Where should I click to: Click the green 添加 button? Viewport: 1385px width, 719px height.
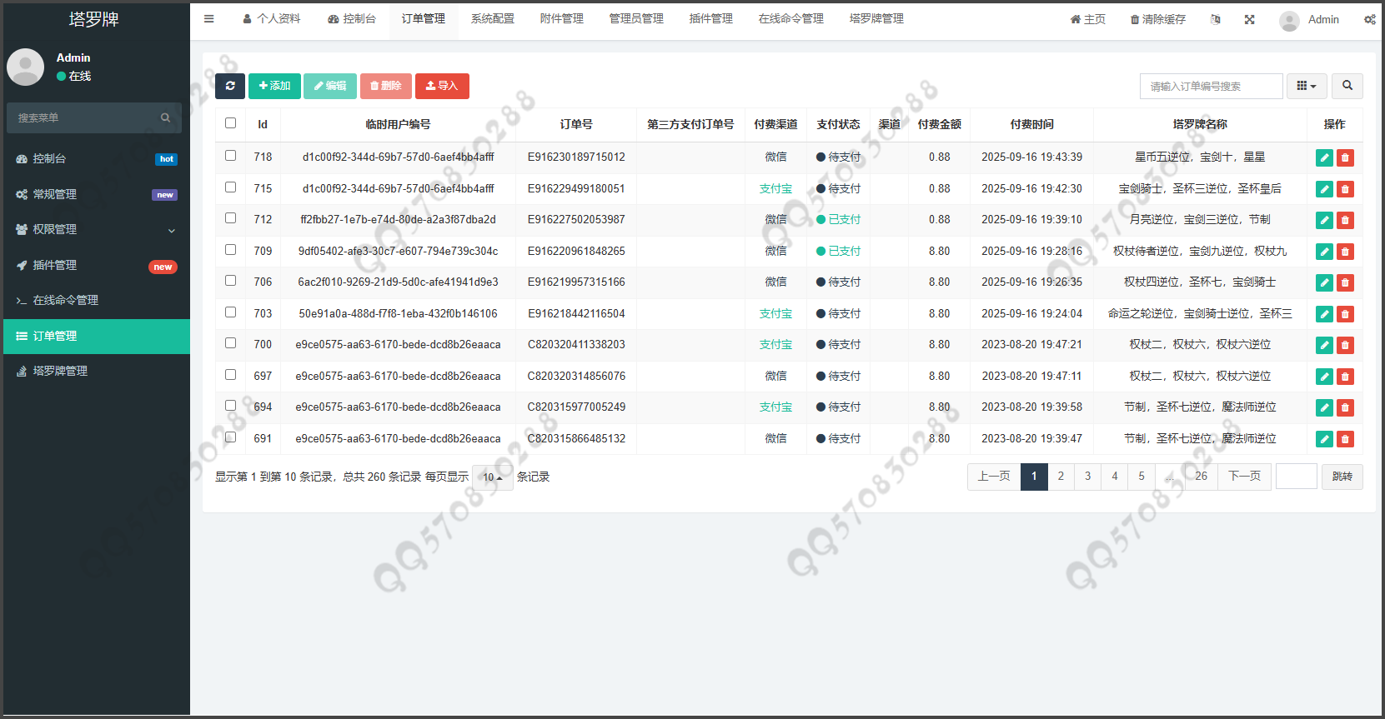274,86
